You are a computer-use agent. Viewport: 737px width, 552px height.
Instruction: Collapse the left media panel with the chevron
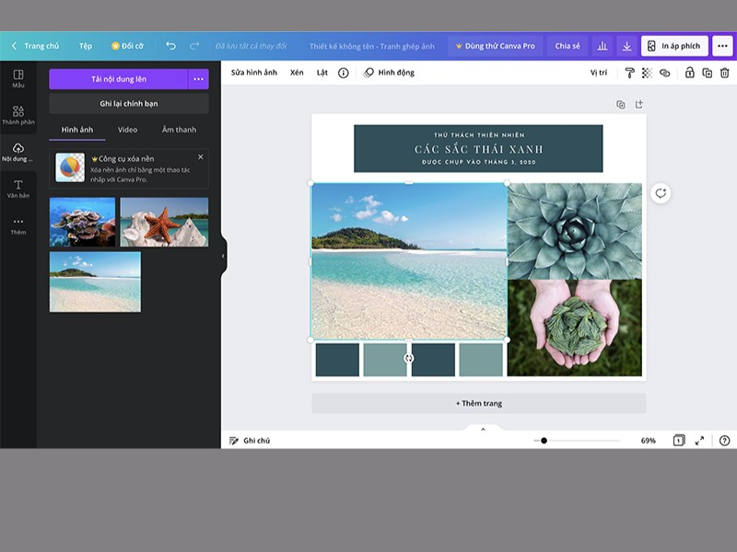[x=224, y=258]
